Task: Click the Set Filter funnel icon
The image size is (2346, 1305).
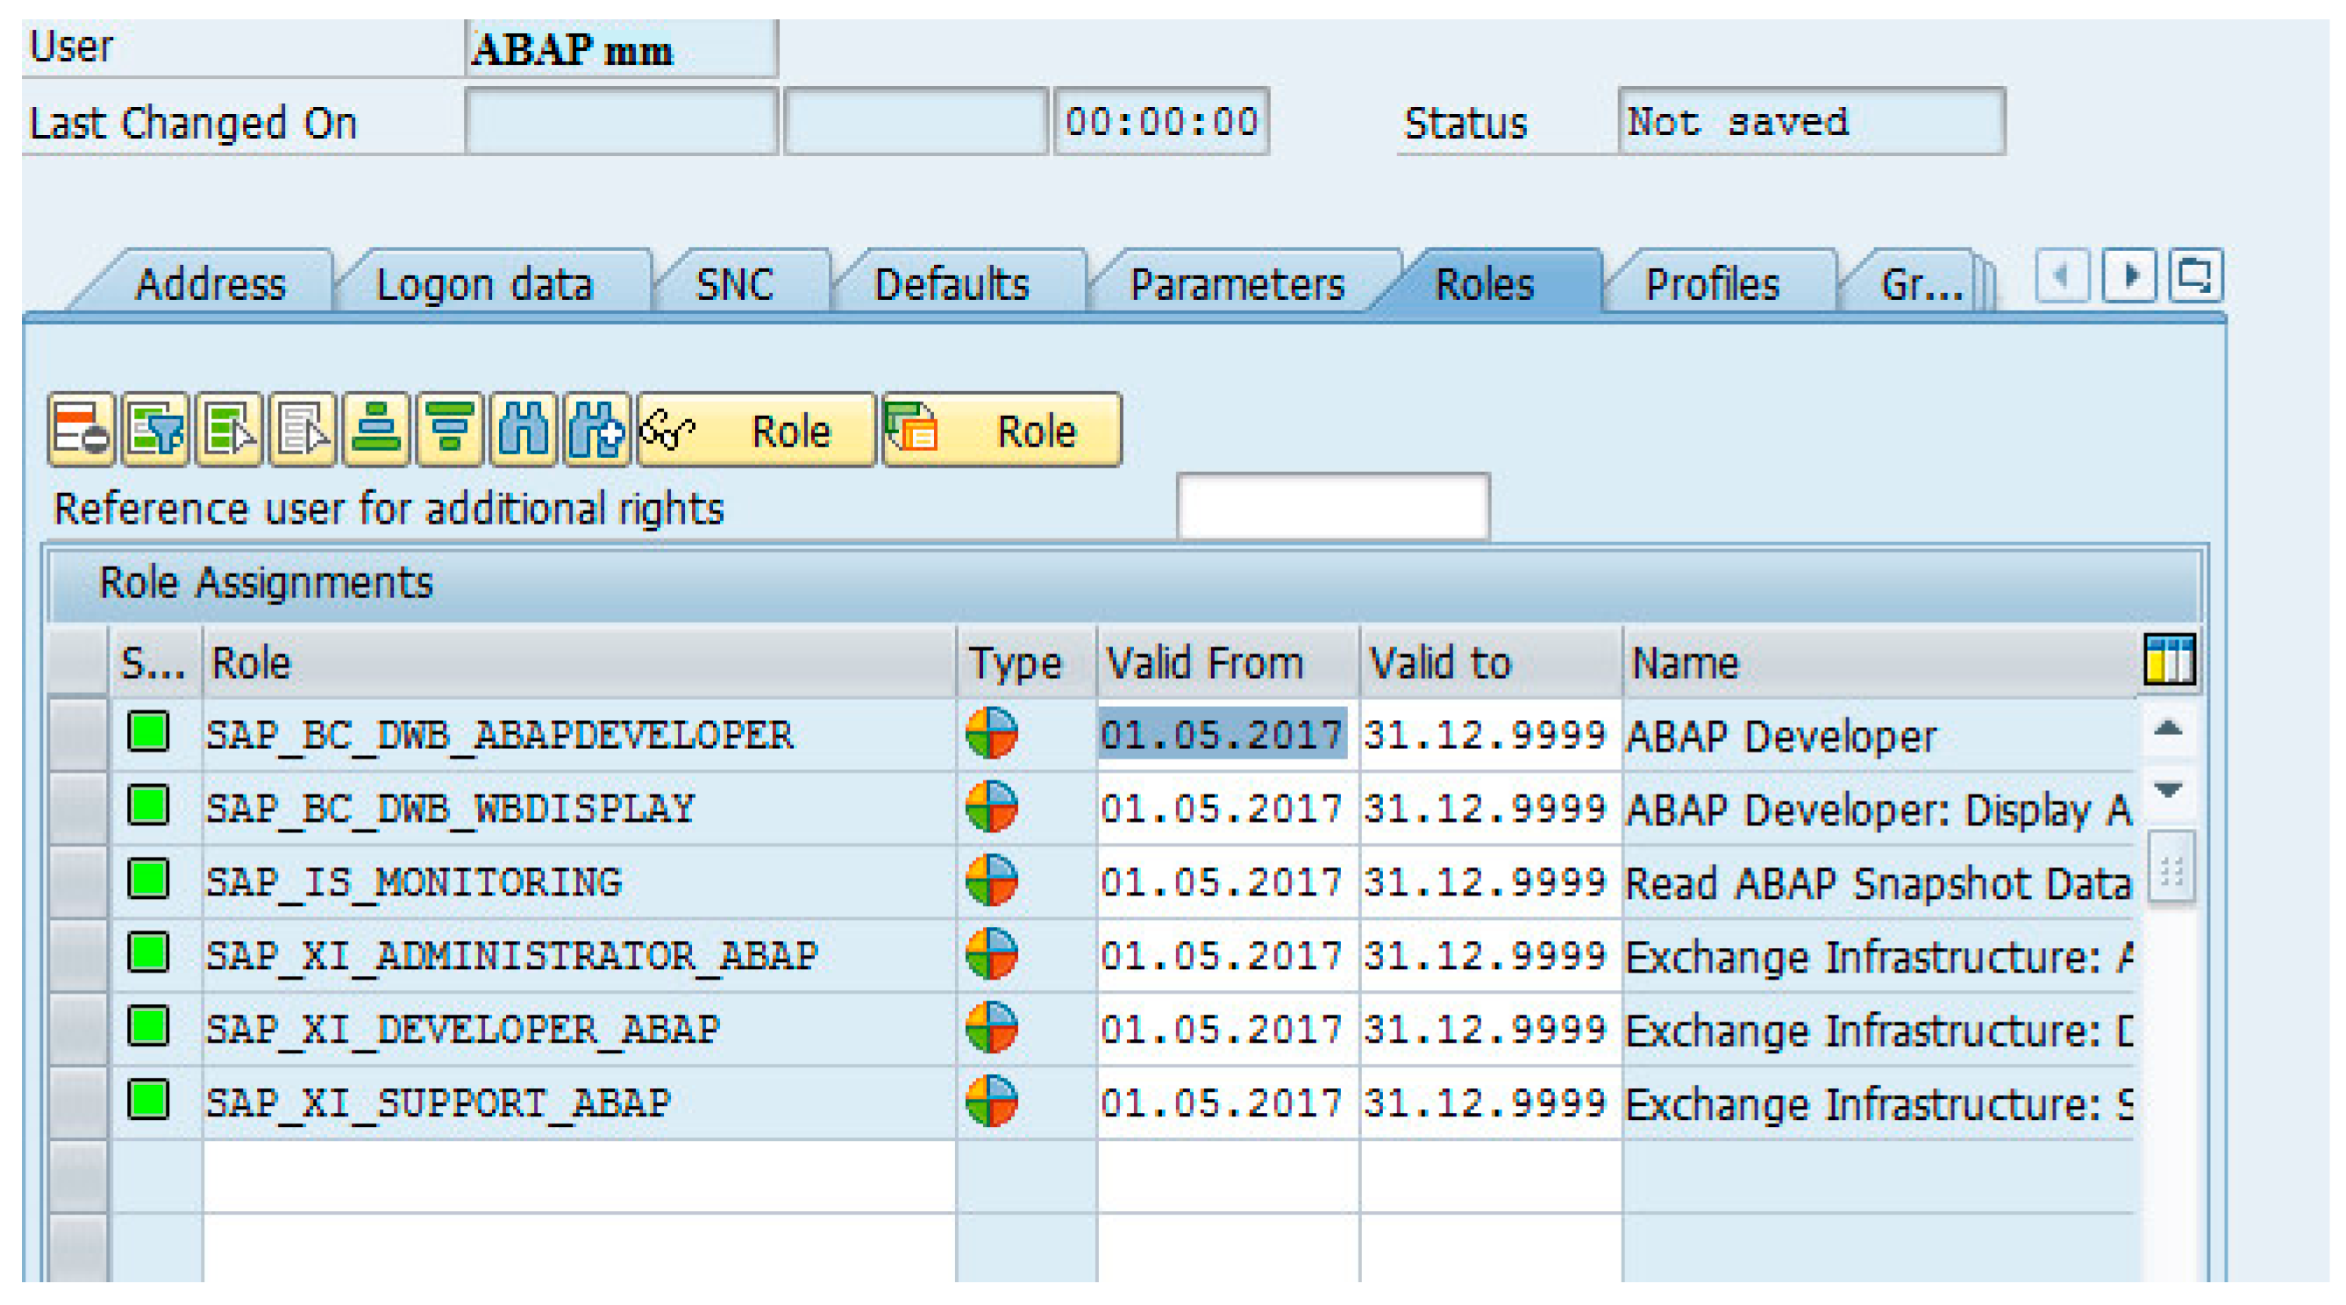Action: click(155, 430)
